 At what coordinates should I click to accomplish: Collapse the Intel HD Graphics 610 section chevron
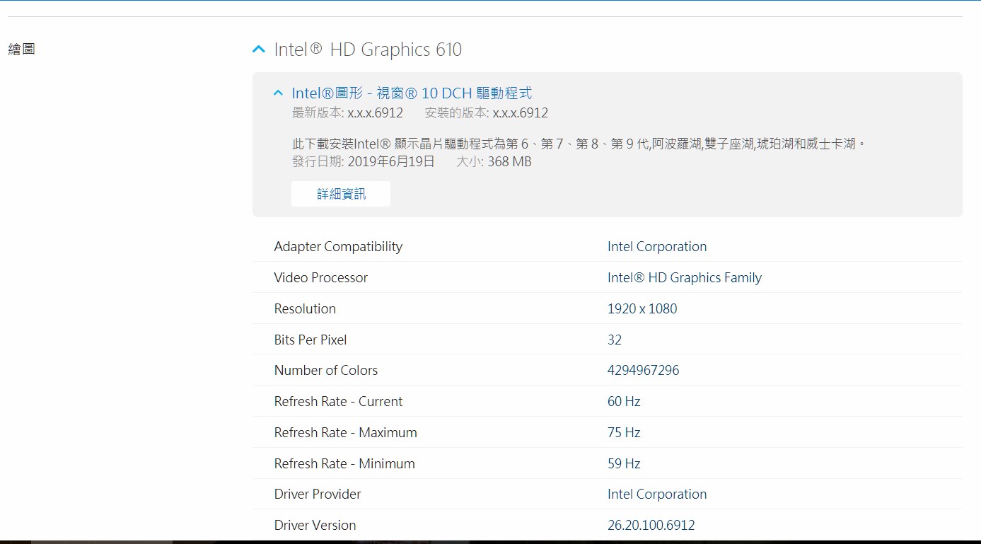coord(259,50)
